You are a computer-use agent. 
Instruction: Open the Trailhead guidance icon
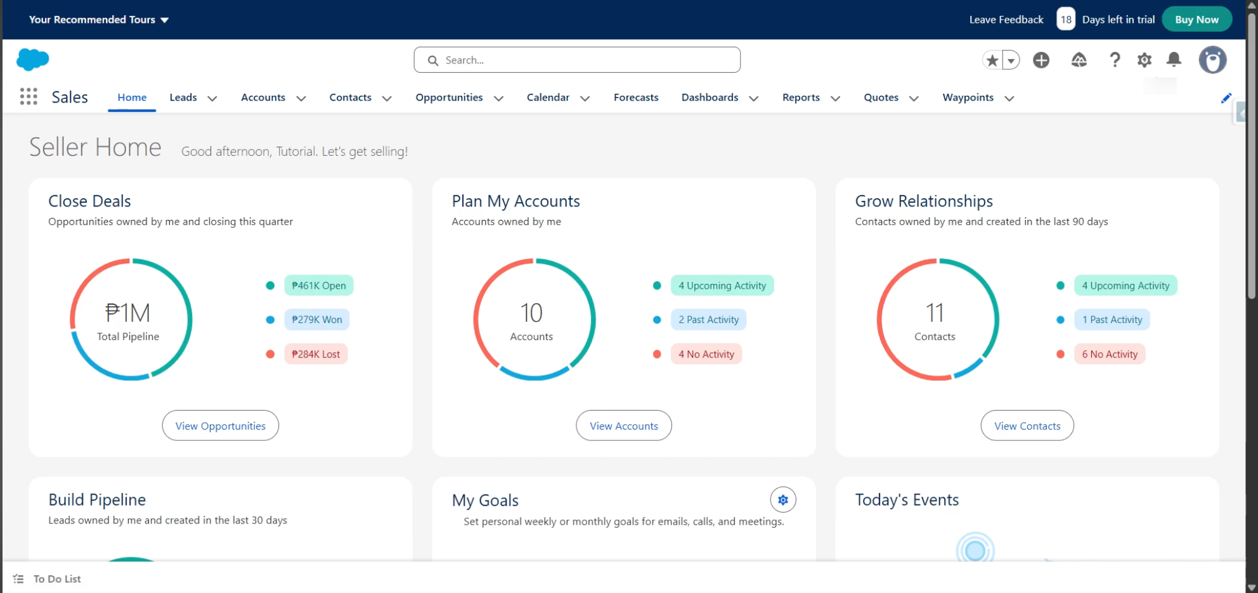tap(1079, 60)
